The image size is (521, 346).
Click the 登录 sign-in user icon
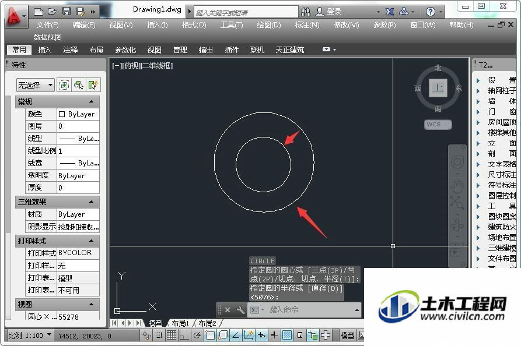click(320, 12)
